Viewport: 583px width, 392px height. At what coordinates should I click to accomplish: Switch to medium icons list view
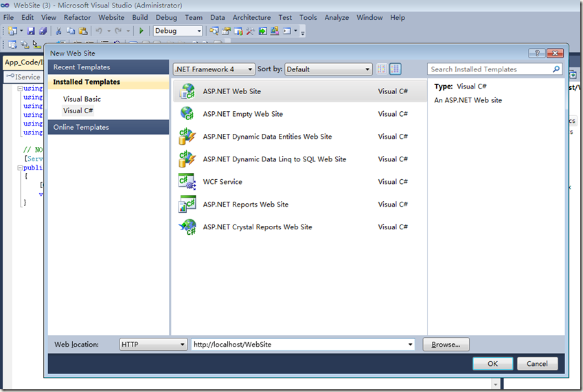[x=395, y=69]
